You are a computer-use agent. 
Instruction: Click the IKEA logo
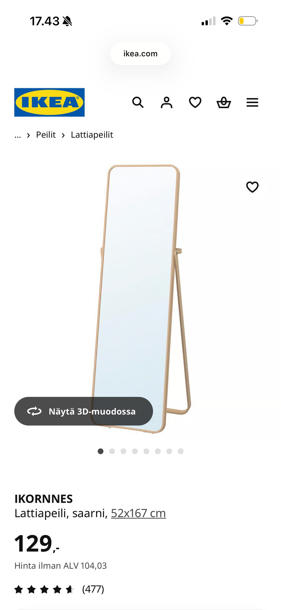[49, 102]
